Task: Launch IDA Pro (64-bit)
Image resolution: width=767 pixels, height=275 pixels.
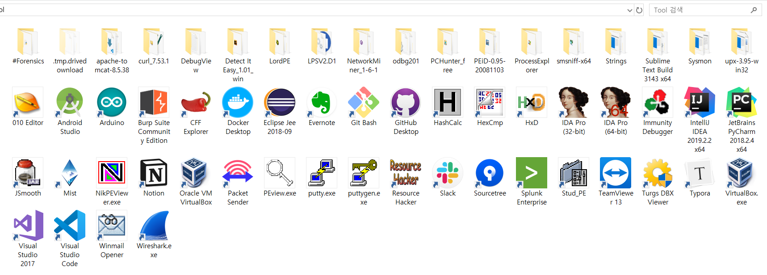Action: (616, 102)
